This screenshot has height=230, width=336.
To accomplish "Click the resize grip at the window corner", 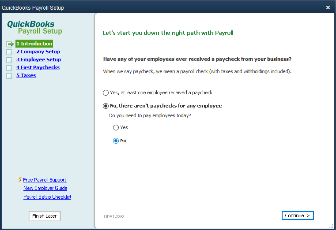I will [331, 226].
